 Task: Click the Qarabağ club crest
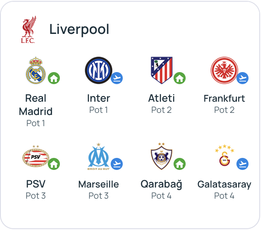click(x=161, y=157)
